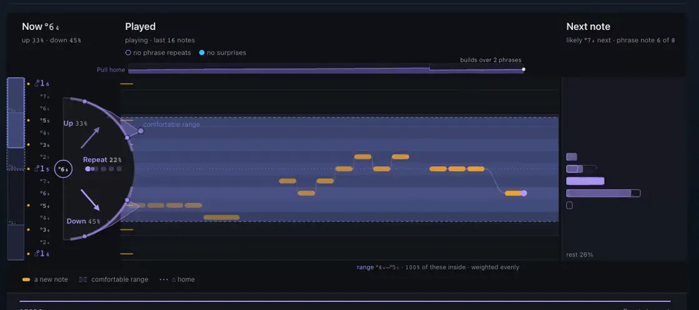Click the home icon beside 1₆
The height and width of the screenshot is (310, 699).
point(37,83)
